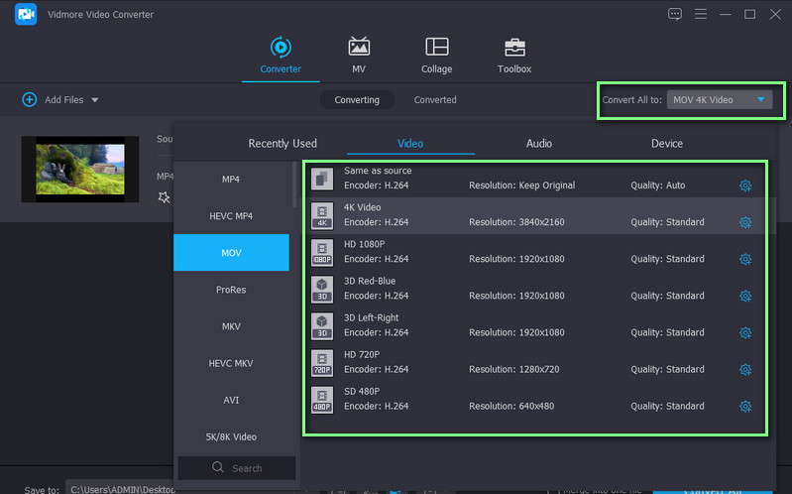Expand the Add Files dropdown arrow
This screenshot has width=792, height=494.
tap(95, 100)
